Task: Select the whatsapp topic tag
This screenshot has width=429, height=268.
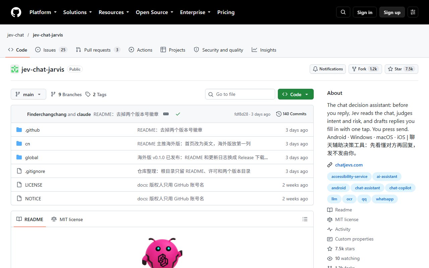Action: click(x=385, y=199)
